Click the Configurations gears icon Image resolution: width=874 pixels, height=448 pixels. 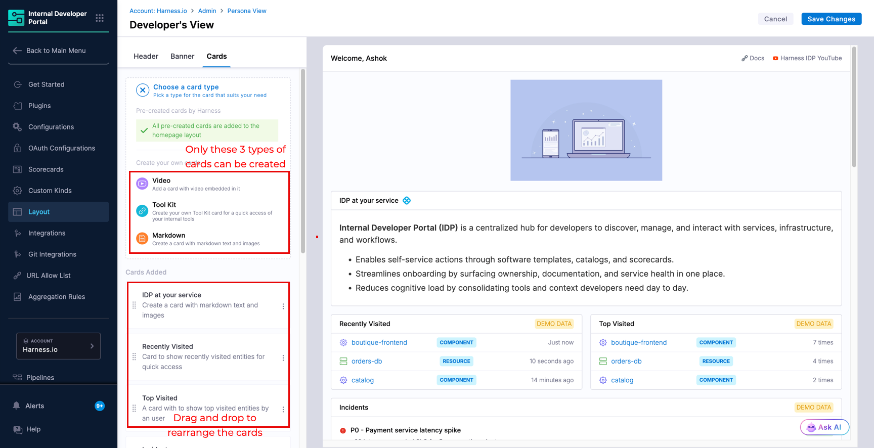pos(17,127)
